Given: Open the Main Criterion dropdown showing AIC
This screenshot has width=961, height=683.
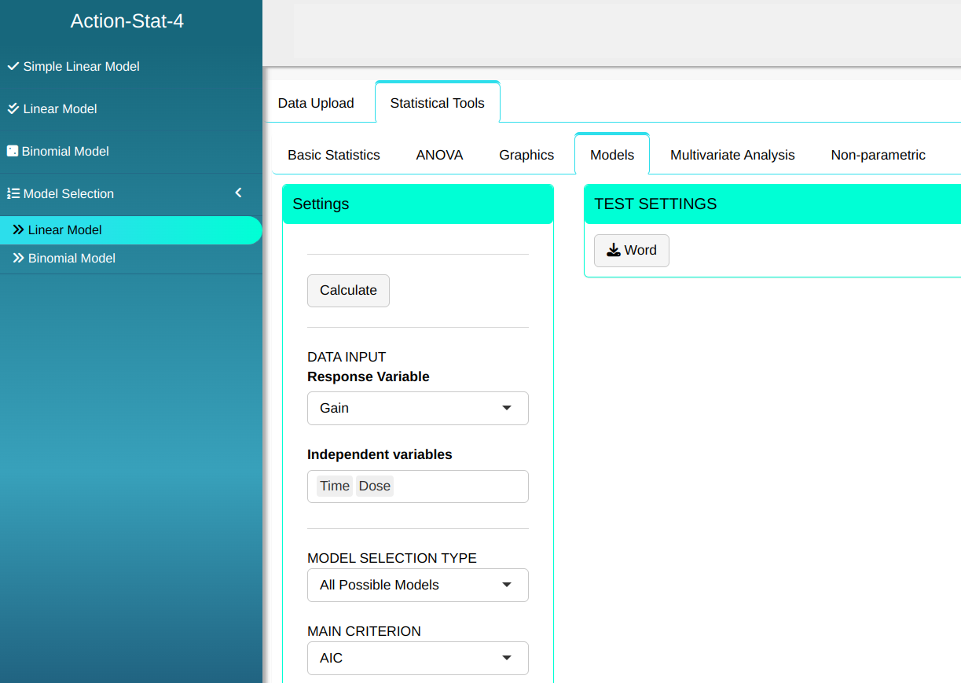Looking at the screenshot, I should click(x=417, y=658).
